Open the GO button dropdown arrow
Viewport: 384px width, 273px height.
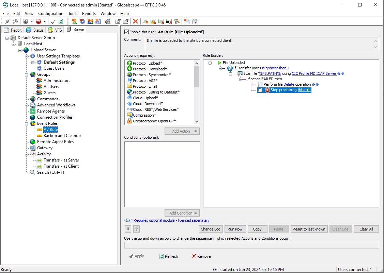(x=32, y=21)
